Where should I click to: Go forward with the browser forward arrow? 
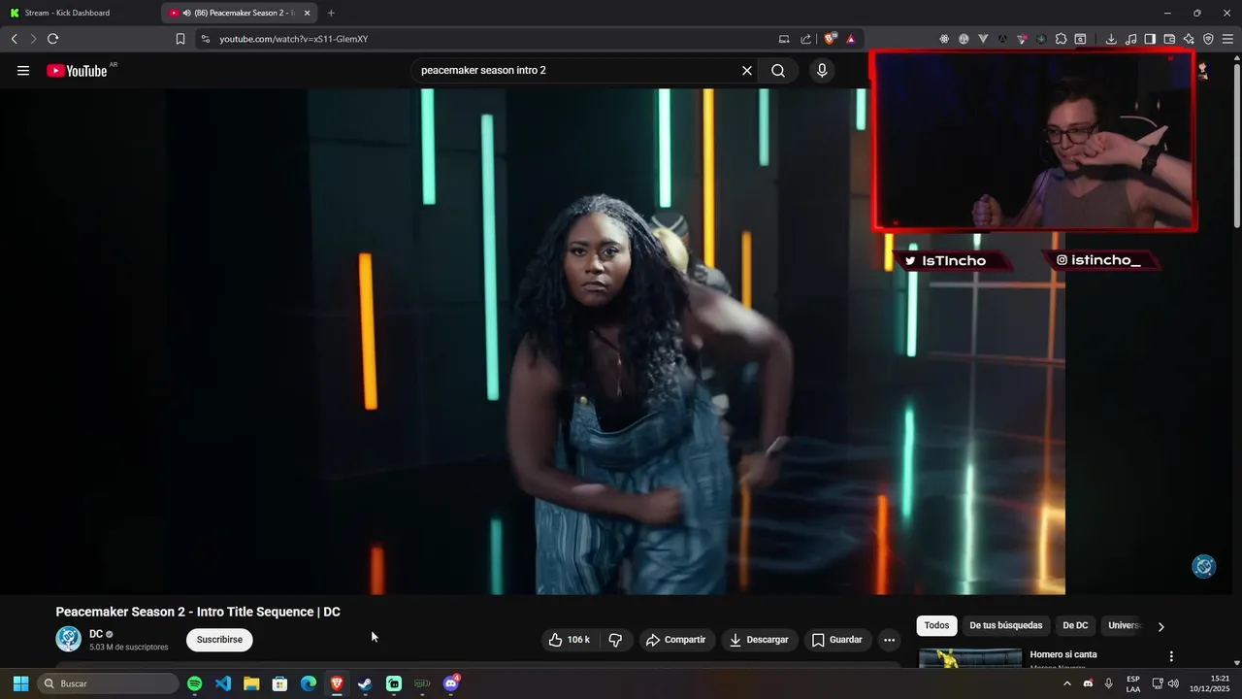coord(33,39)
